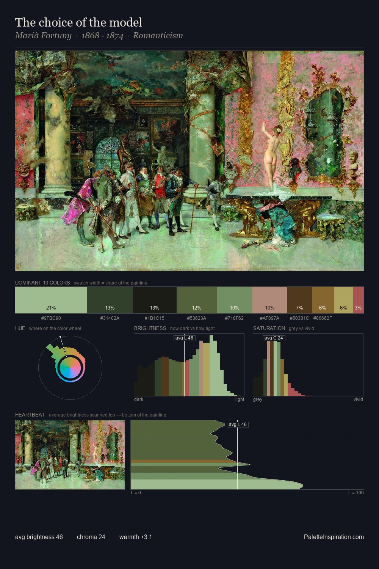Select the #31402A hex code
The height and width of the screenshot is (569, 379).
(110, 318)
